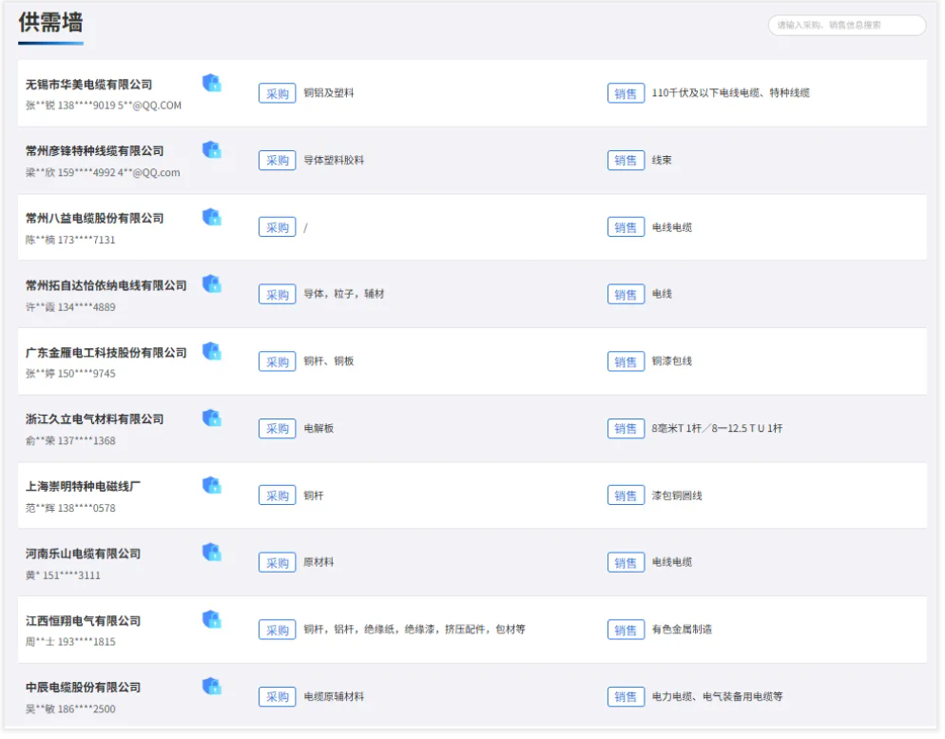The width and height of the screenshot is (945, 739).
Task: Click contact 吴**敏 186****2500
Action: point(70,710)
